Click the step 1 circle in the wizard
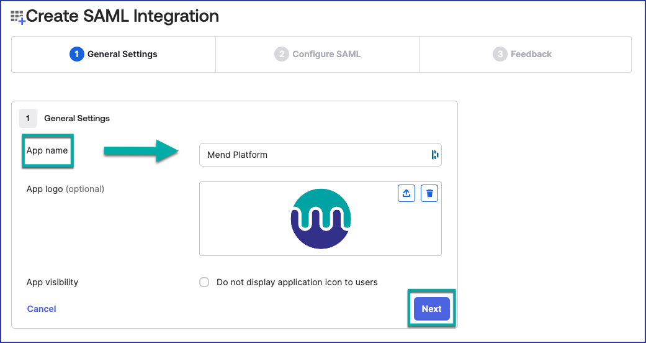The width and height of the screenshot is (646, 343). coord(76,54)
